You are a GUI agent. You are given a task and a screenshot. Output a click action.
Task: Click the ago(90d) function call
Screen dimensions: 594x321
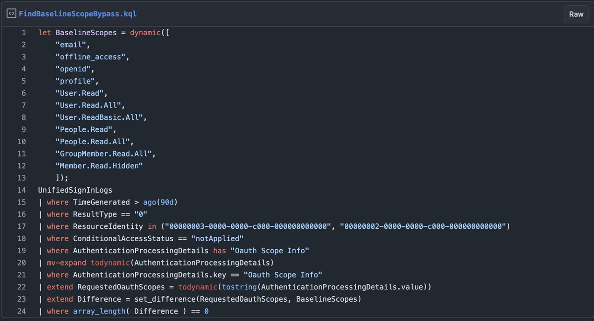coord(160,203)
